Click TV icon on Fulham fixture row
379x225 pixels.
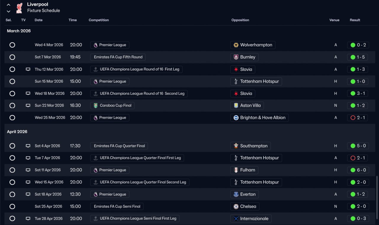tap(28, 170)
